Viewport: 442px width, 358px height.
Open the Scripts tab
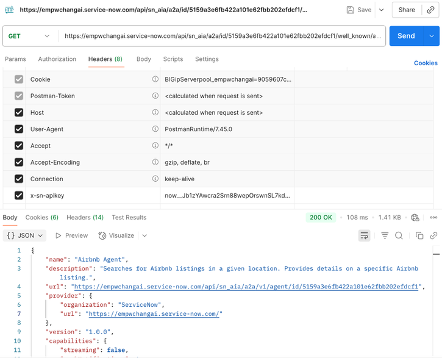click(173, 59)
